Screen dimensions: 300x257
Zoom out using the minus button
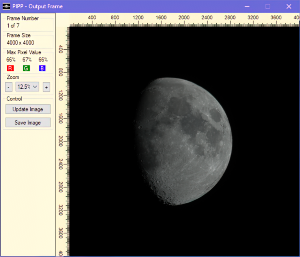pyautogui.click(x=9, y=87)
